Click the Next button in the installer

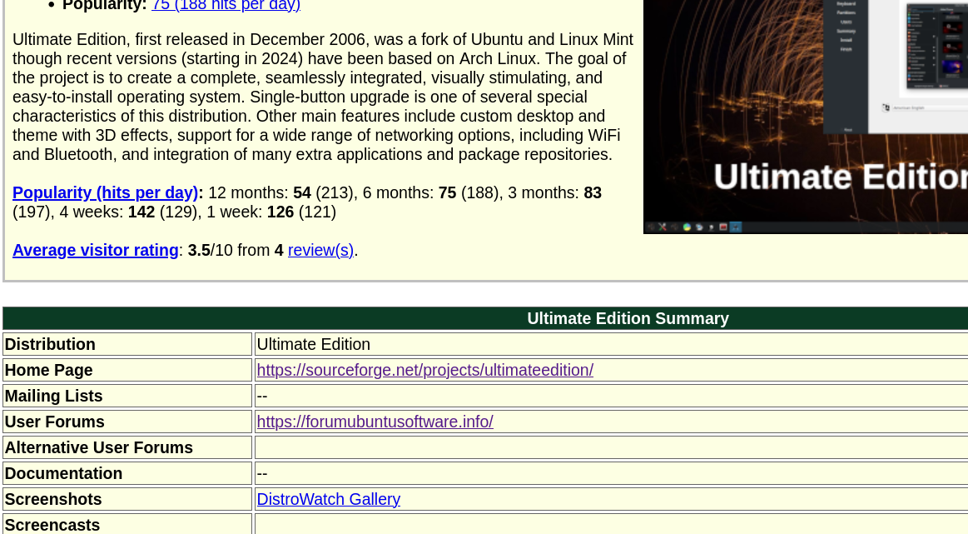tap(847, 129)
